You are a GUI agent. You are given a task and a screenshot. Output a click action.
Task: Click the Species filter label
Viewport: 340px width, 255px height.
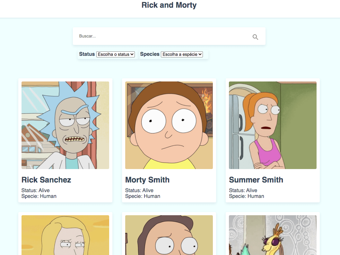(150, 54)
